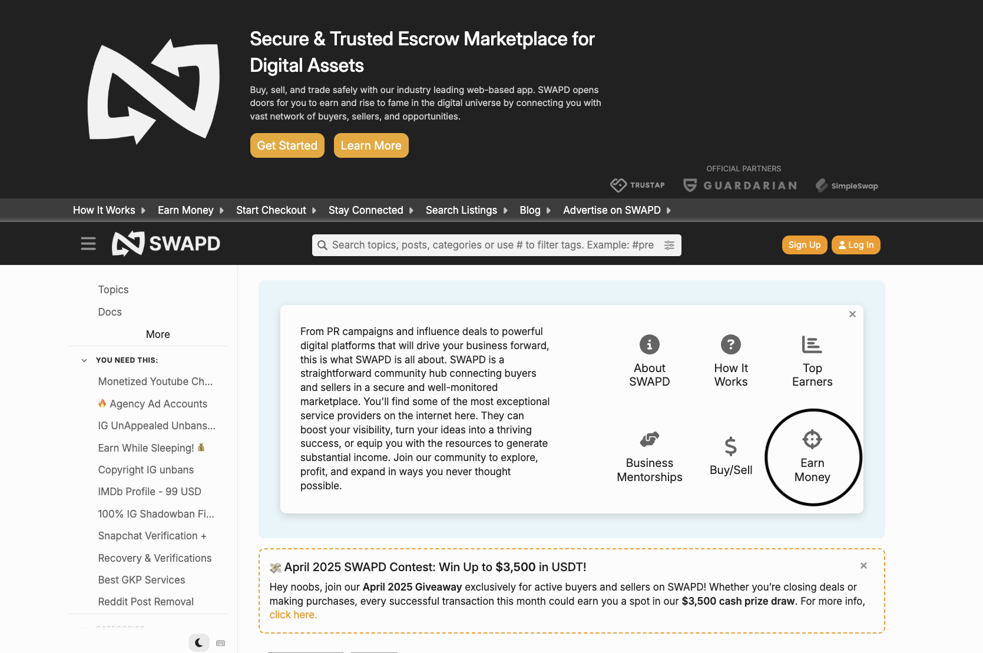Open Business Mentorships handshake icon
The image size is (983, 653).
coord(650,439)
